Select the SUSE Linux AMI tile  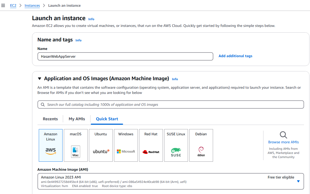(176, 145)
